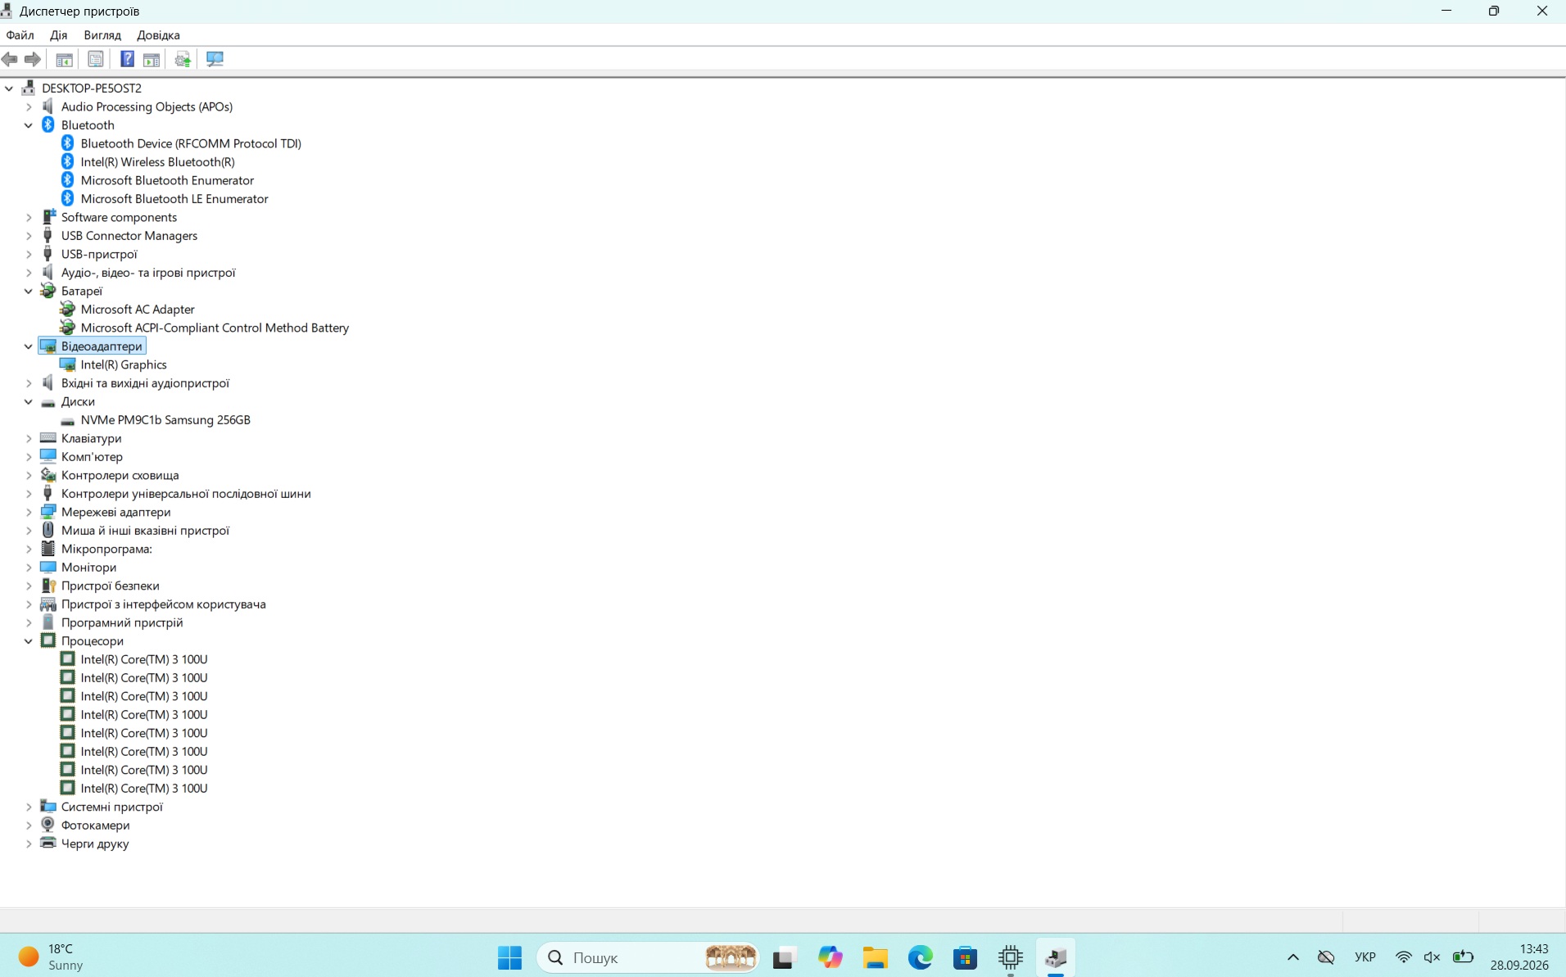Viewport: 1566px width, 977px height.
Task: Open the Дія menu
Action: [x=58, y=35]
